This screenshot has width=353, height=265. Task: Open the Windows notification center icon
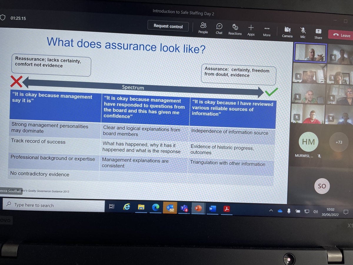tap(346, 212)
